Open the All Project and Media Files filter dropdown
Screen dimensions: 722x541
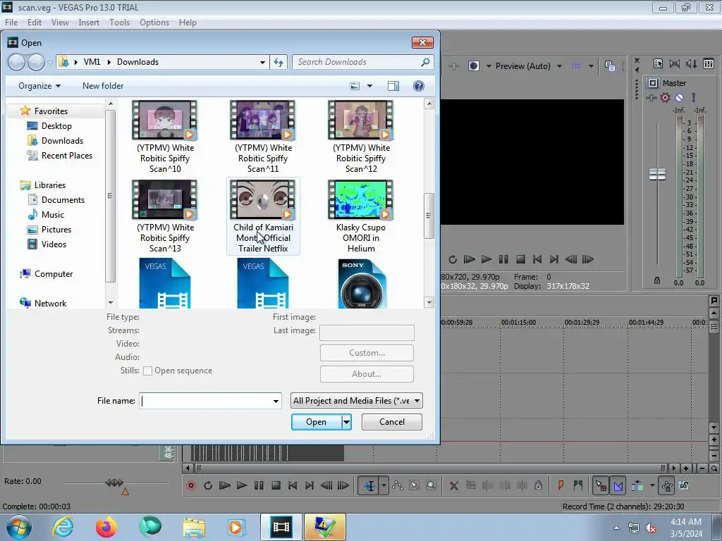[x=356, y=401]
